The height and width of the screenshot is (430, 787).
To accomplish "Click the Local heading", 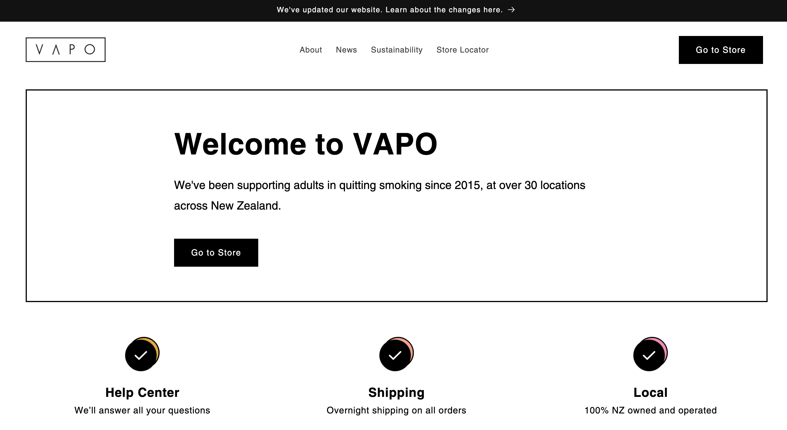I will [650, 392].
